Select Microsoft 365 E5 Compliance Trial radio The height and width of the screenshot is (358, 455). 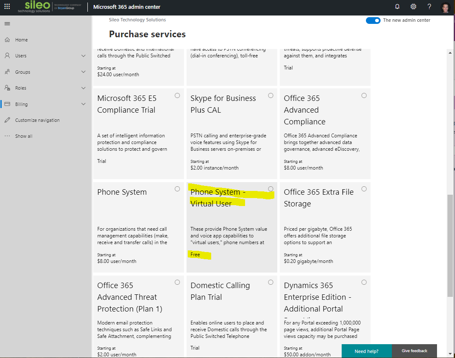pyautogui.click(x=177, y=95)
